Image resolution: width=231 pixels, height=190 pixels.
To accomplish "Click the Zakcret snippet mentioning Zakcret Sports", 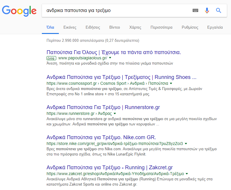I will pos(129,182).
